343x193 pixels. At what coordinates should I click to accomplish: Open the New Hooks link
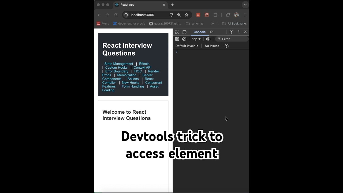131,83
